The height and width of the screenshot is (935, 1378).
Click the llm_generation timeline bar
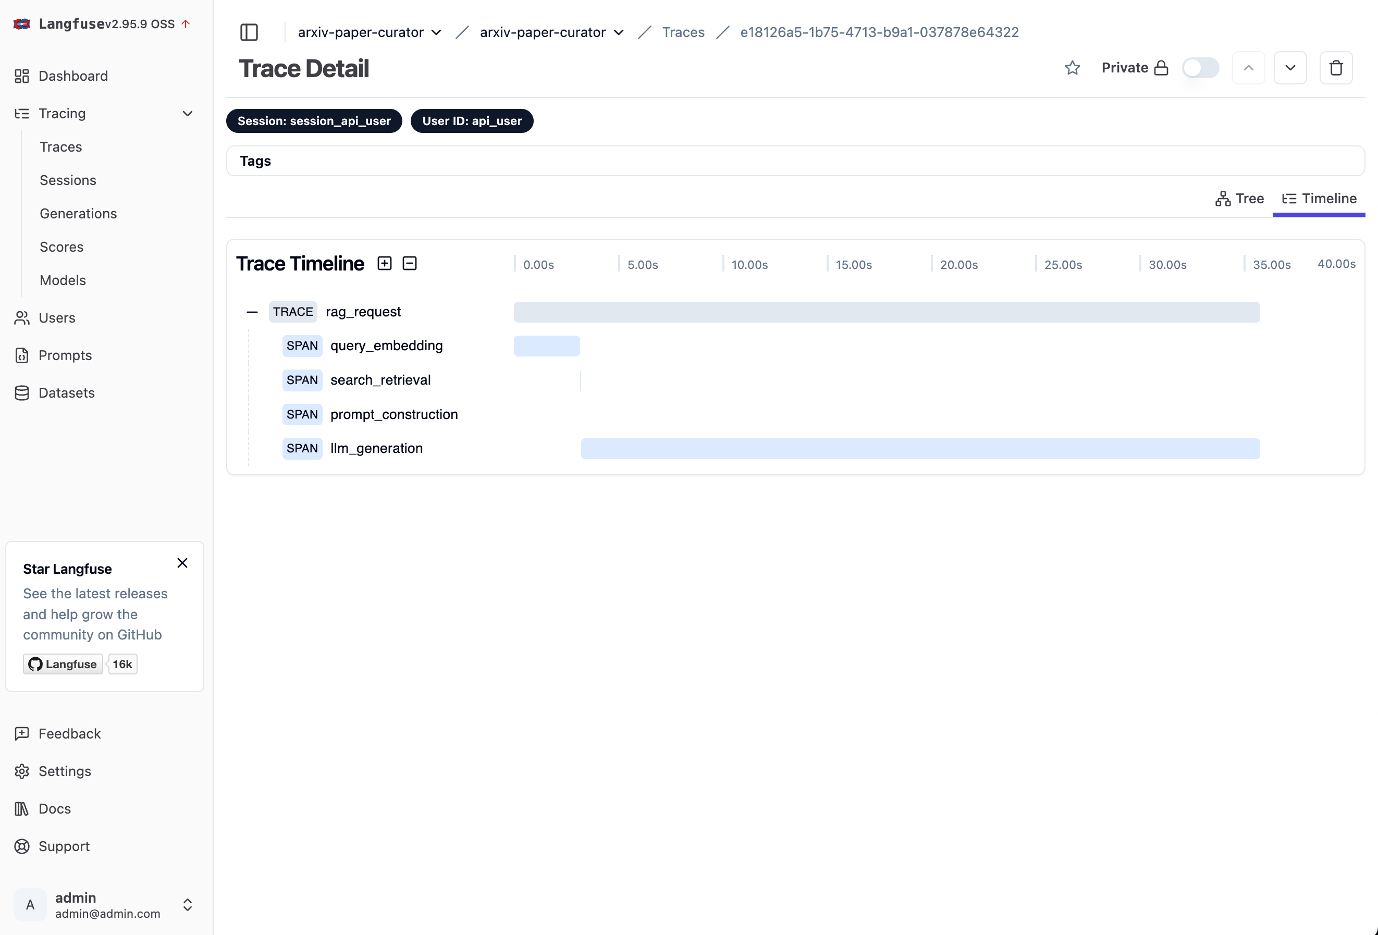pyautogui.click(x=920, y=449)
